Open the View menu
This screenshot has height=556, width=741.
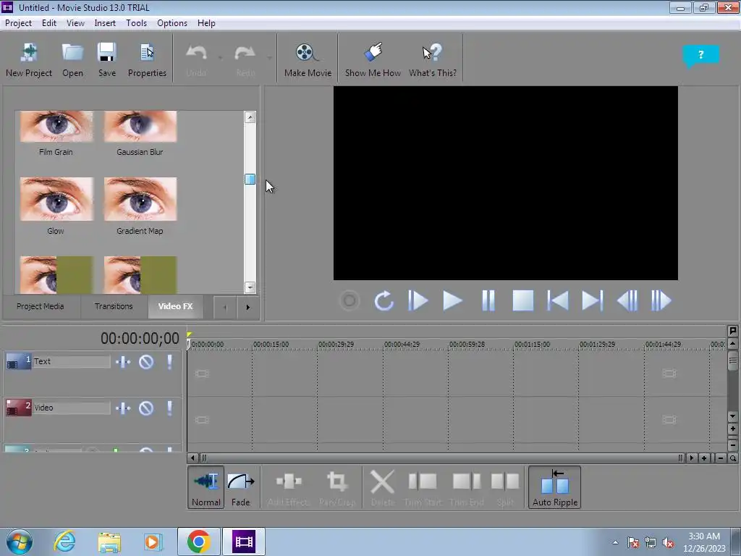click(x=75, y=23)
